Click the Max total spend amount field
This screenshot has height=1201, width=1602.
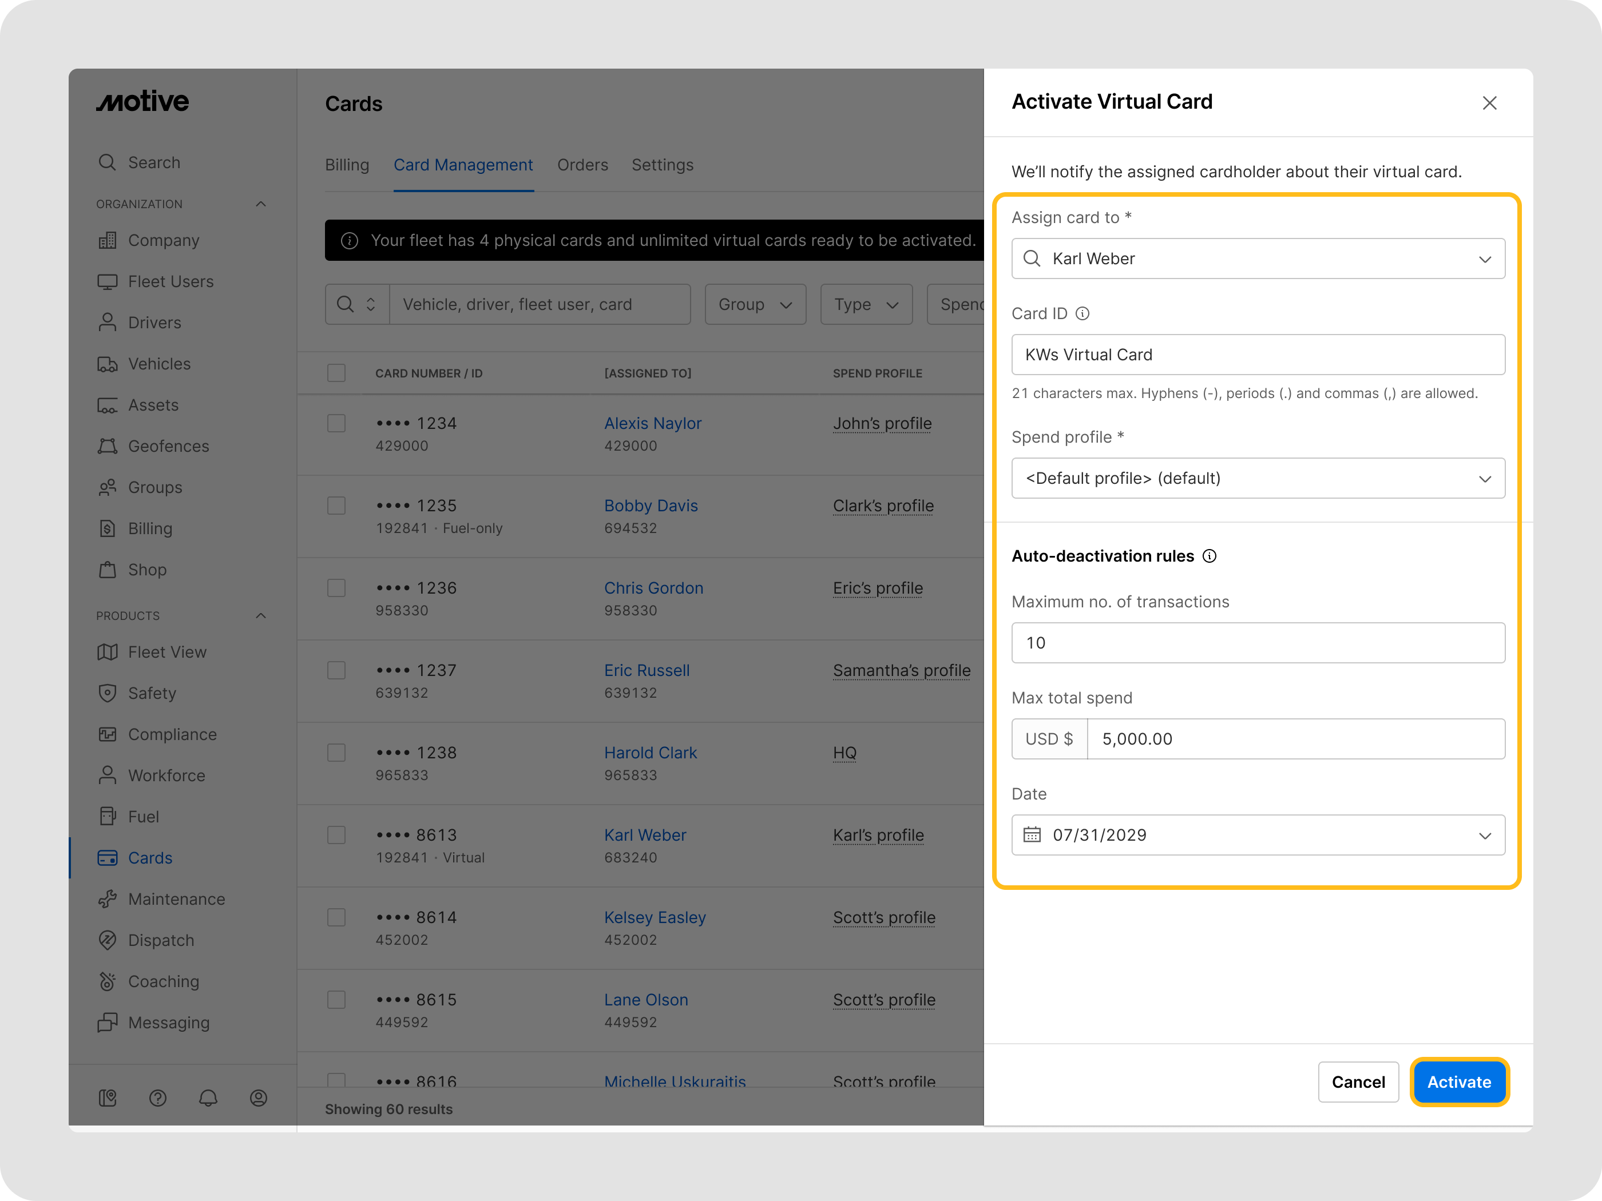(1296, 738)
